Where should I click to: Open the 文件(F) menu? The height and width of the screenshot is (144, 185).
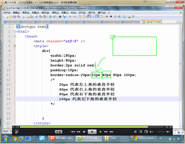(x=7, y=12)
